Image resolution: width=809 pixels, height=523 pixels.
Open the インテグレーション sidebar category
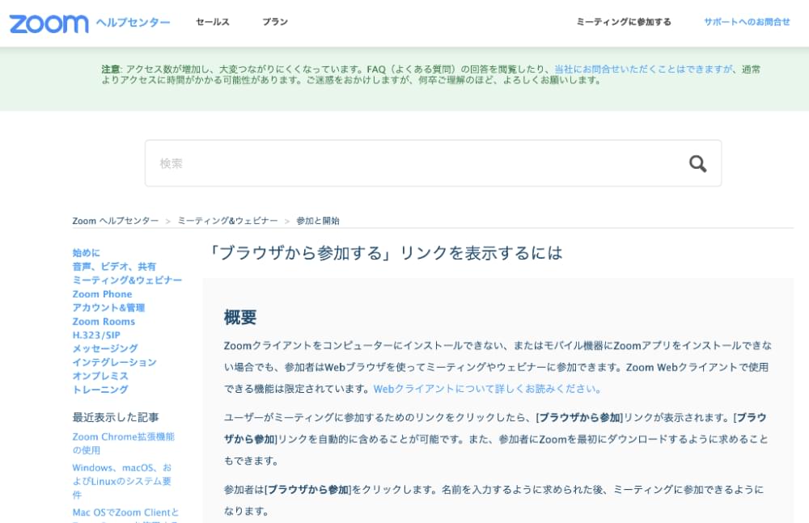(x=114, y=362)
